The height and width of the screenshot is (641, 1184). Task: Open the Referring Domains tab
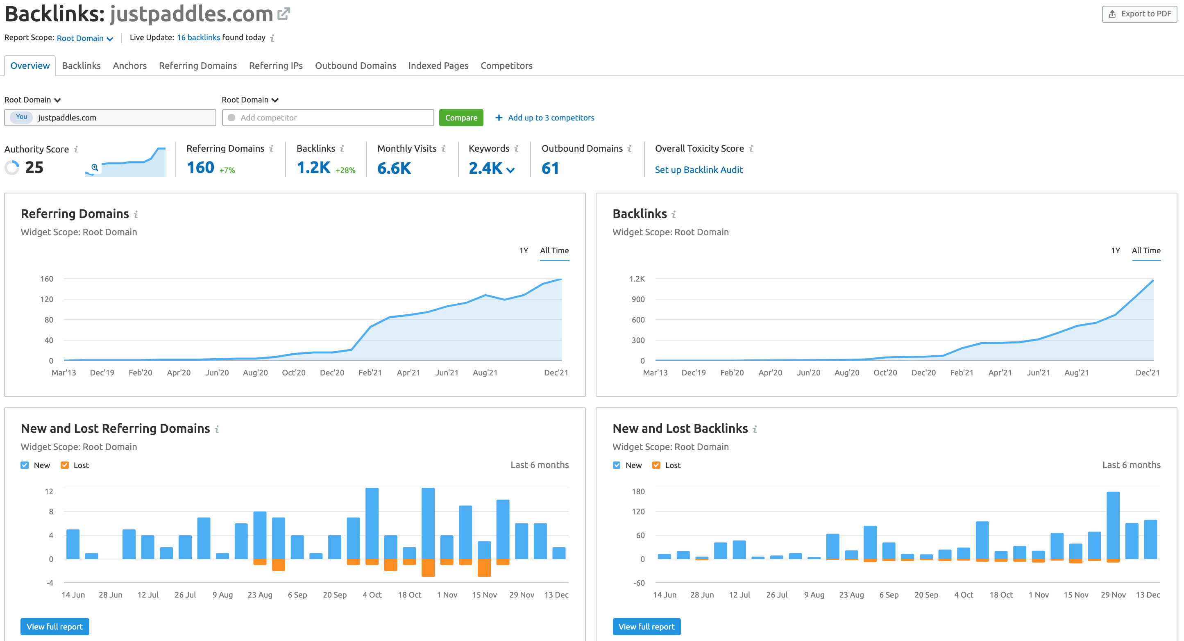(x=197, y=66)
